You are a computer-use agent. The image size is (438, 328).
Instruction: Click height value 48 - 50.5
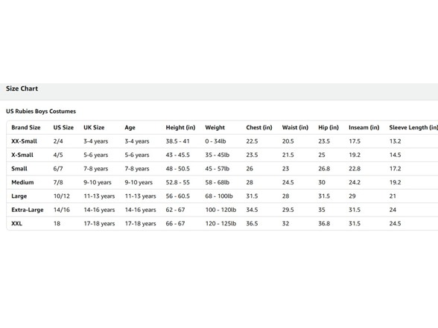tap(177, 168)
